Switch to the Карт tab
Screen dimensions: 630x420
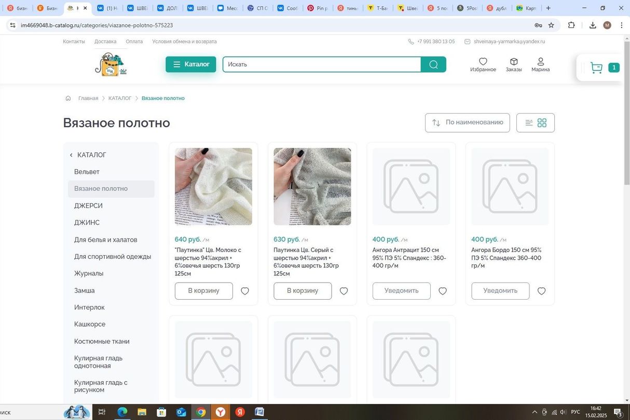(x=526, y=8)
